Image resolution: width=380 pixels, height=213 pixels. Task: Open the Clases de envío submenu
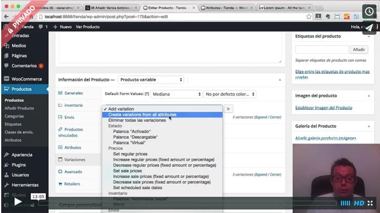click(x=19, y=132)
